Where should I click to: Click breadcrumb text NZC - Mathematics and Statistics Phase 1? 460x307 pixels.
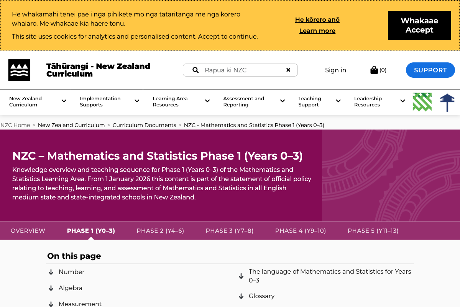click(254, 125)
